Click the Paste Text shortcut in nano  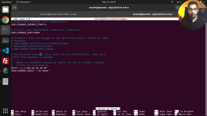81,114
